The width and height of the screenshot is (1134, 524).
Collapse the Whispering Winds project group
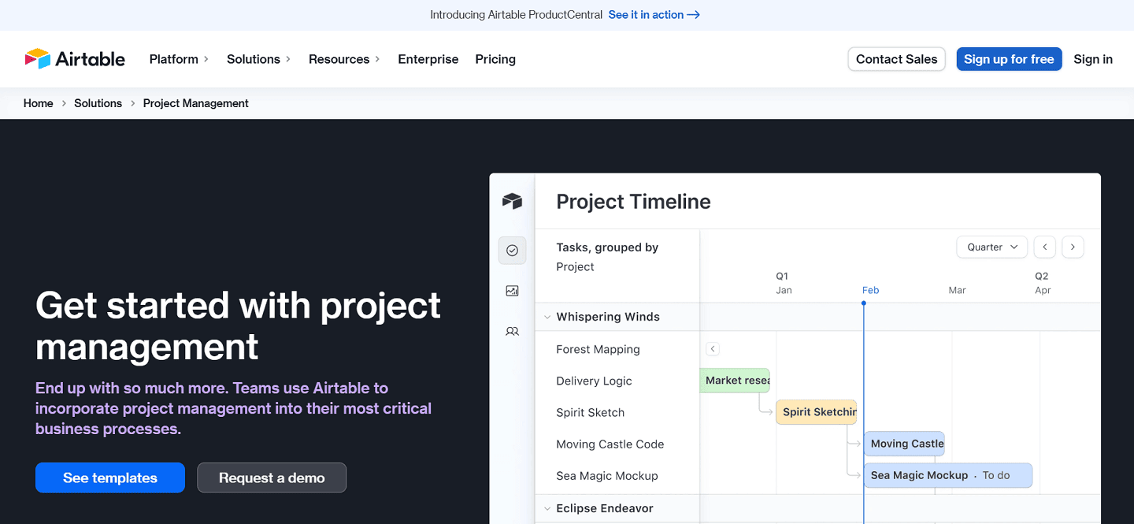547,316
